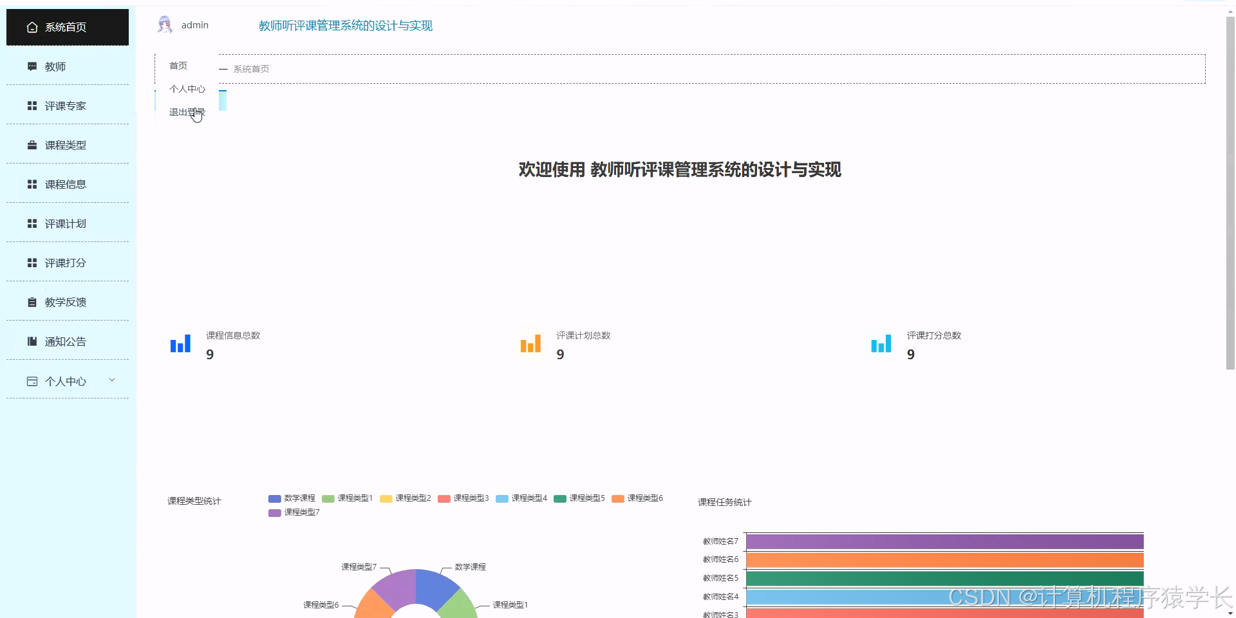Image resolution: width=1236 pixels, height=618 pixels.
Task: Open 通知公告 via its book icon
Action: click(32, 341)
